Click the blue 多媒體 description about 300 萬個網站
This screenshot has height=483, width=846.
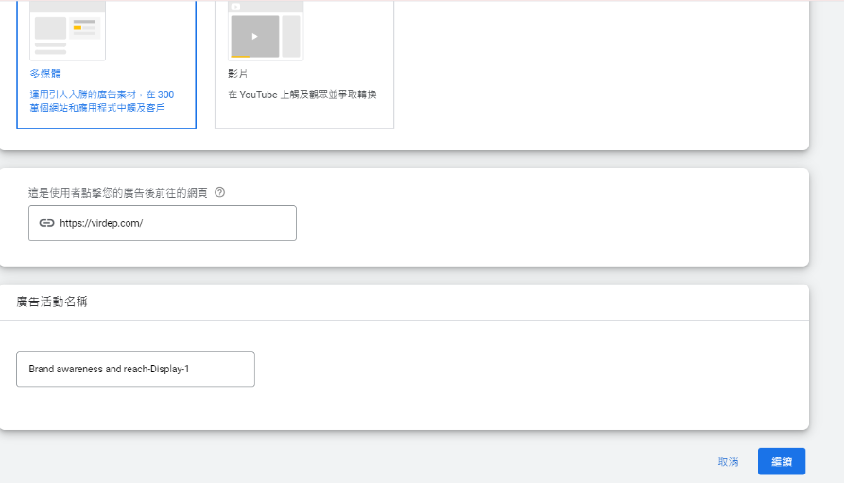coord(102,101)
